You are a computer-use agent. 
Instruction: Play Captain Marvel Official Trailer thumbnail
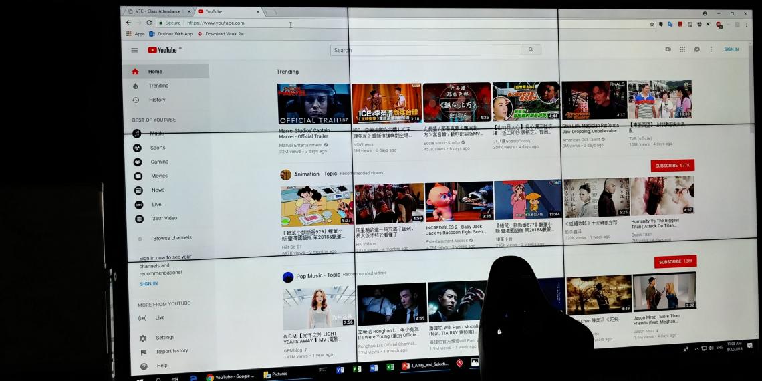click(313, 104)
